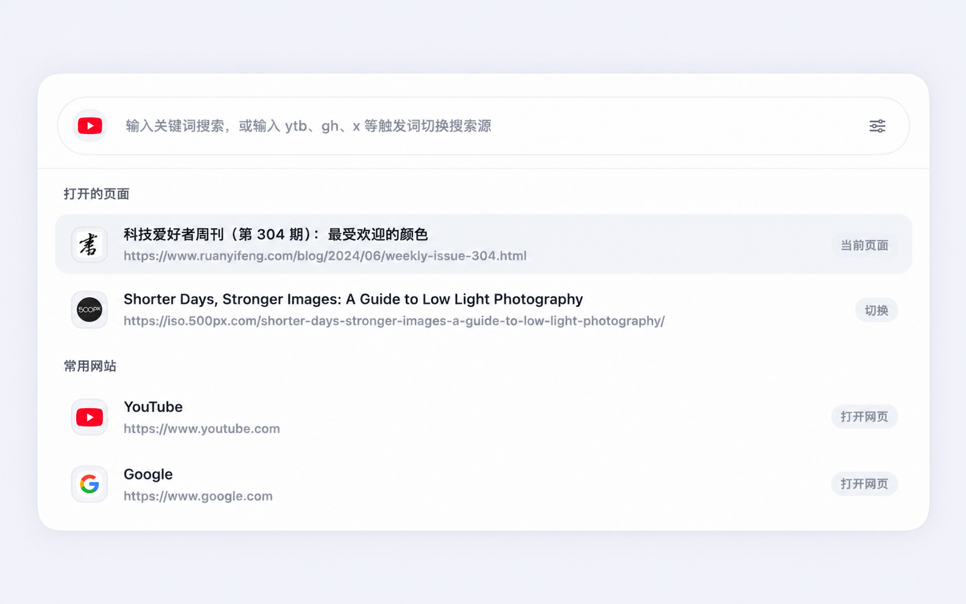Click the 打开的页面 section heading
The width and height of the screenshot is (966, 604).
pos(97,194)
